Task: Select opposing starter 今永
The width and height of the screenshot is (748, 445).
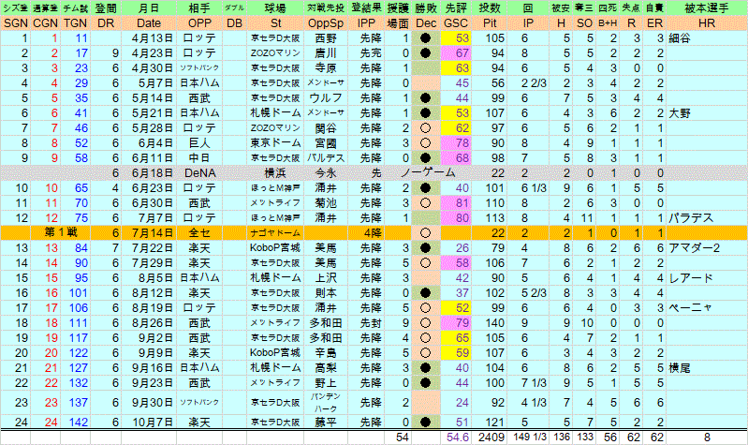Action: 326,172
